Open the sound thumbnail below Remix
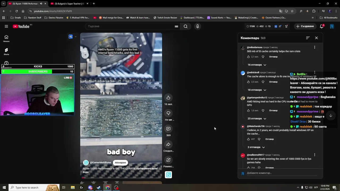This screenshot has width=340, height=191. click(168, 175)
